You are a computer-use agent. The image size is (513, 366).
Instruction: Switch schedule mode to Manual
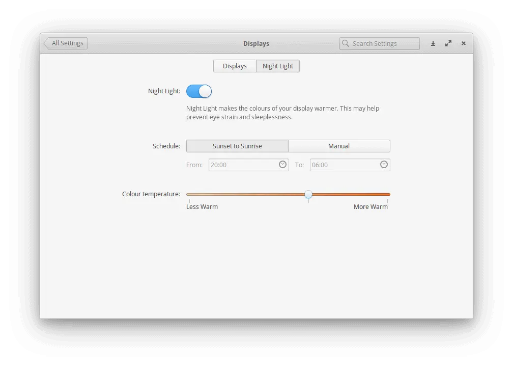pyautogui.click(x=339, y=146)
